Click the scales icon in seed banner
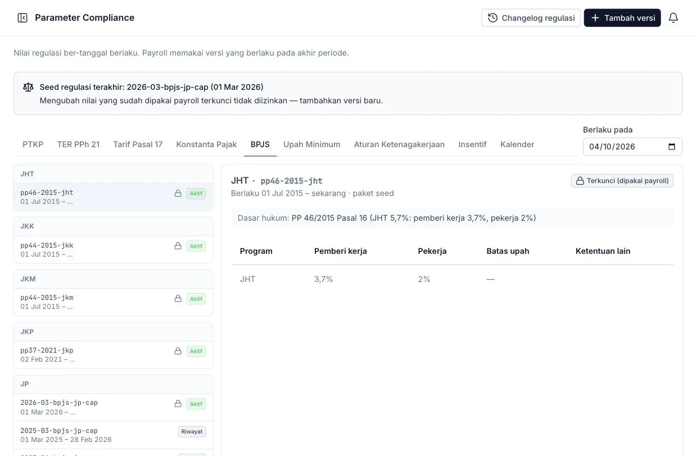 (x=28, y=87)
